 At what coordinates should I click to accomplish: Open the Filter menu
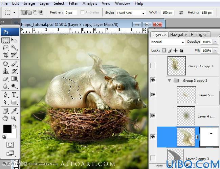[x=73, y=3]
